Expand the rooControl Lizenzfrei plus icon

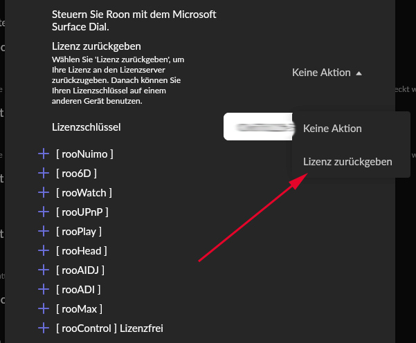44,328
